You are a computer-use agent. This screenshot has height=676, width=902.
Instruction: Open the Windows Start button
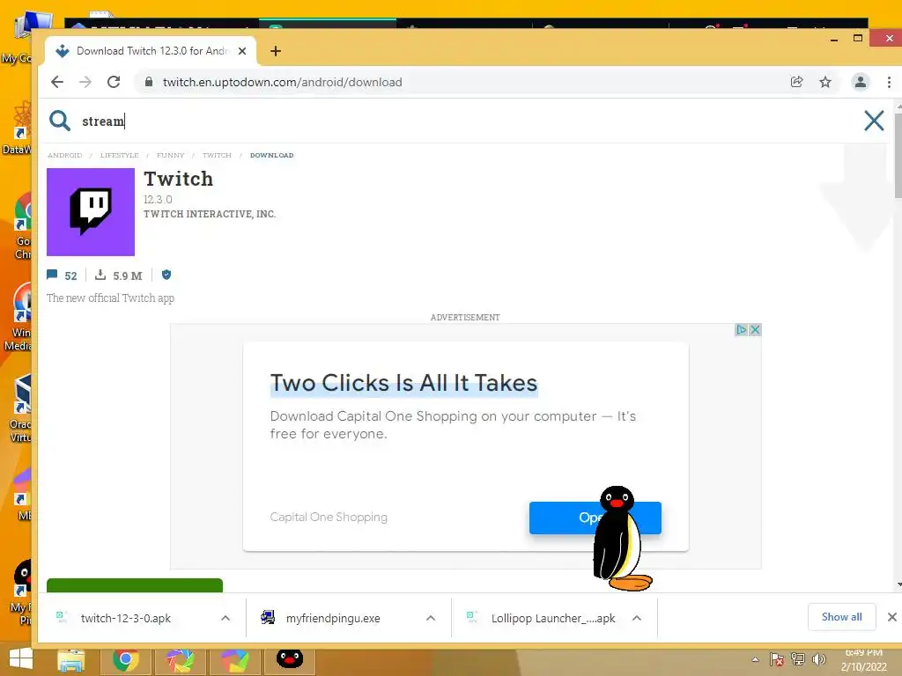pos(21,660)
